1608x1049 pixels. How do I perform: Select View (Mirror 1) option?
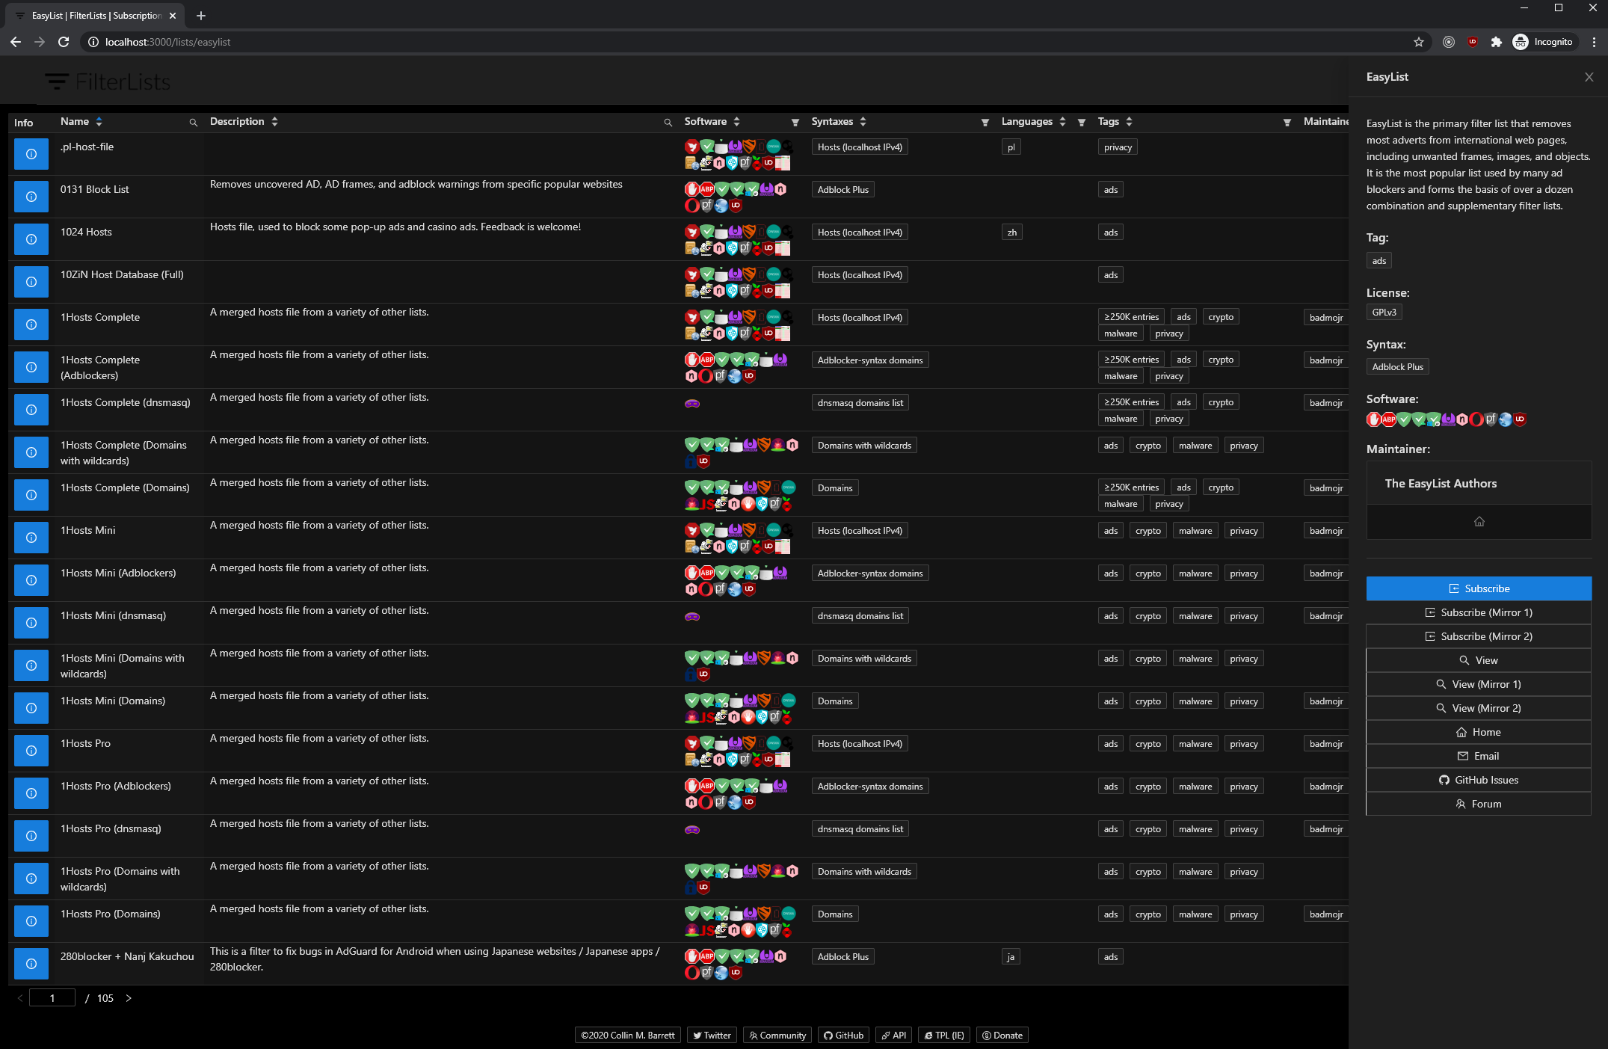pyautogui.click(x=1478, y=684)
